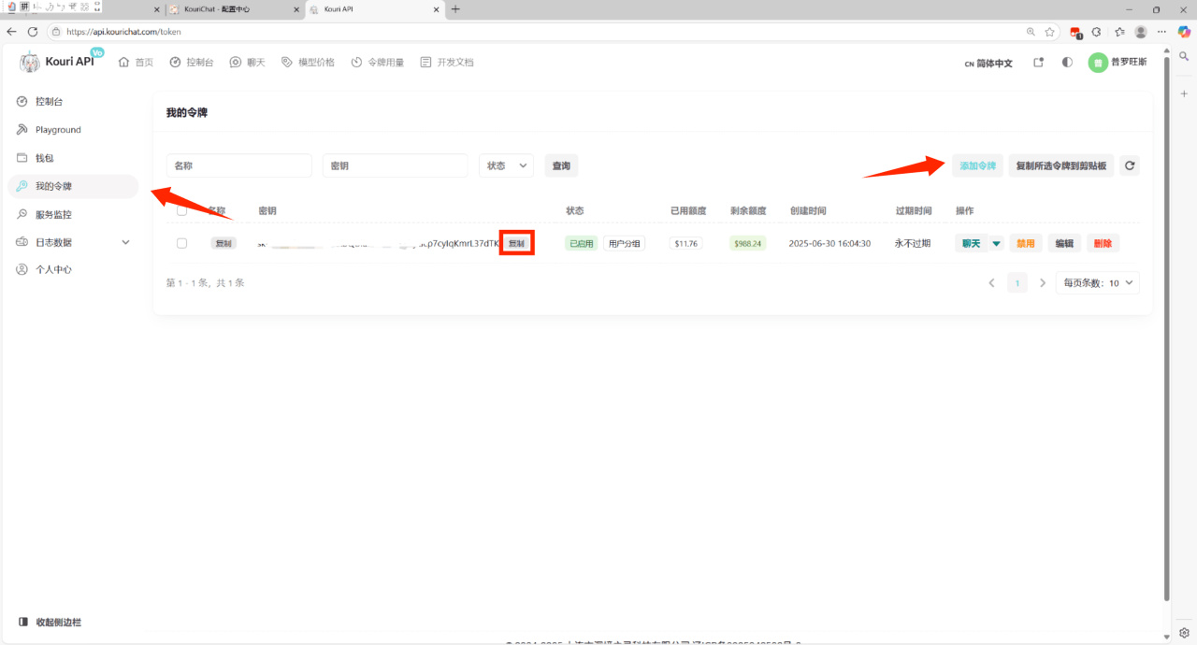This screenshot has width=1197, height=645.
Task: Click 复制所选令牌到剪贴板 button
Action: [x=1061, y=165]
